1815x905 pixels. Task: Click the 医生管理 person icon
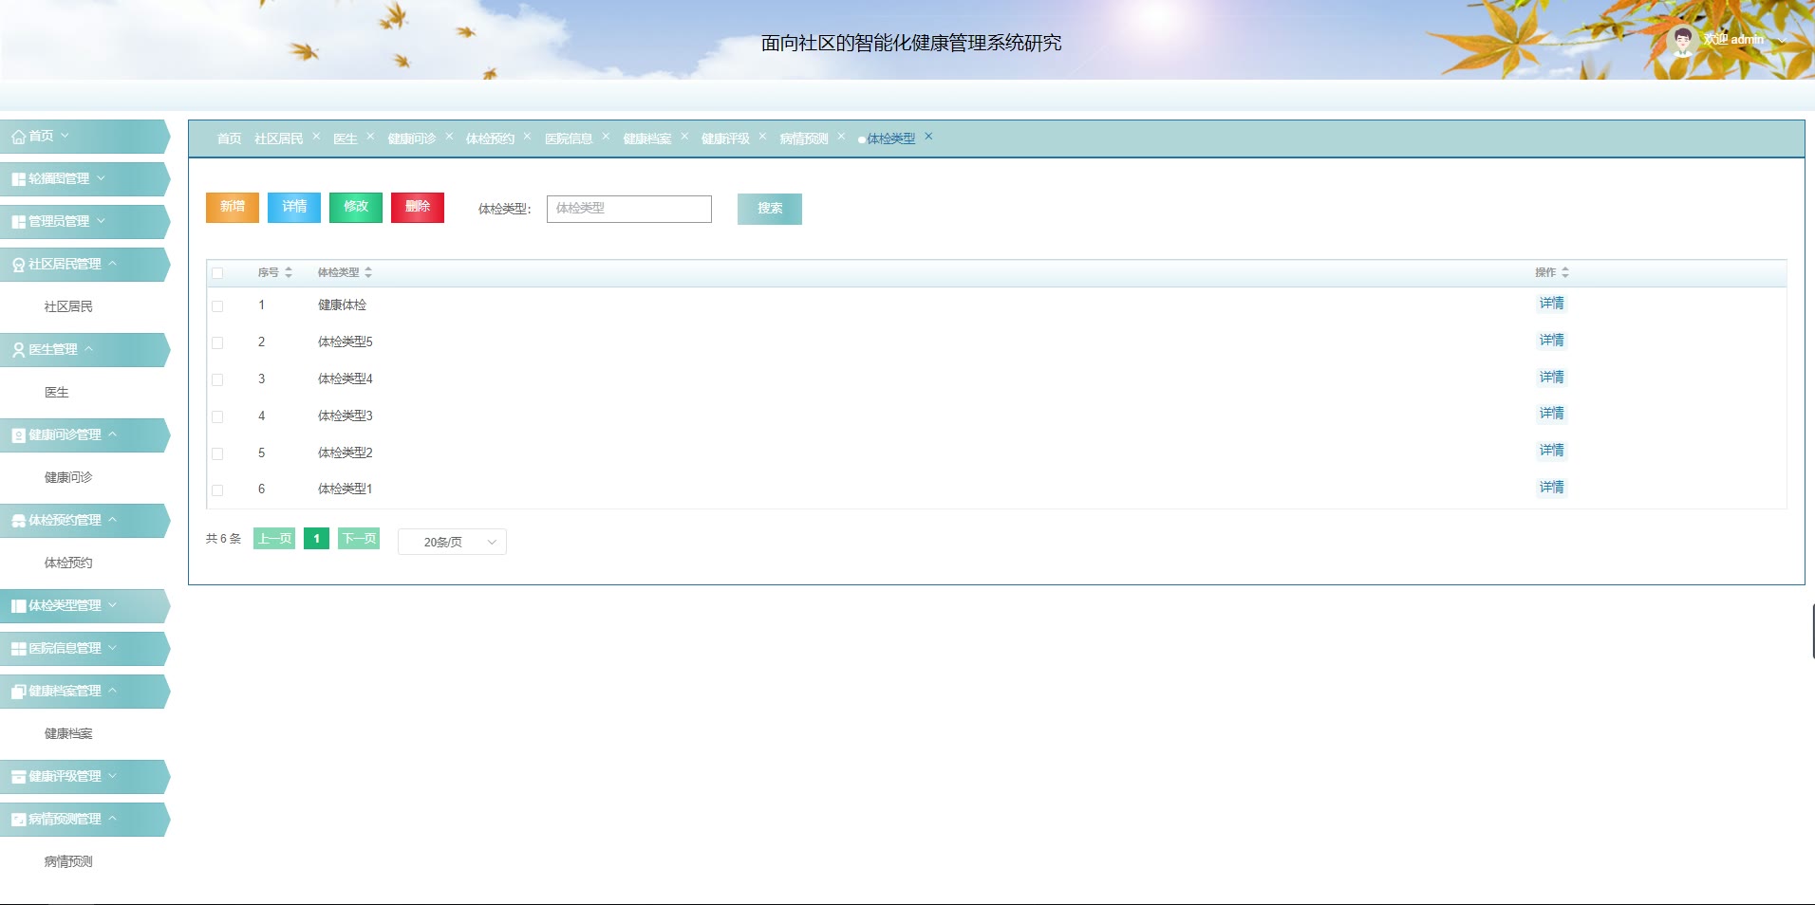(x=18, y=350)
